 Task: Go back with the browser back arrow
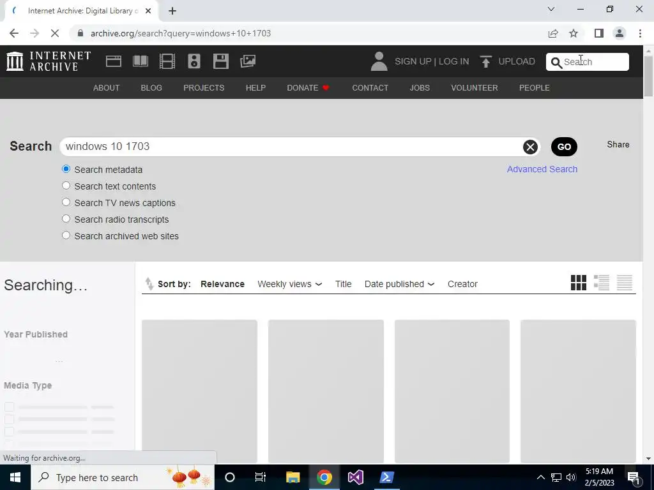coord(14,33)
